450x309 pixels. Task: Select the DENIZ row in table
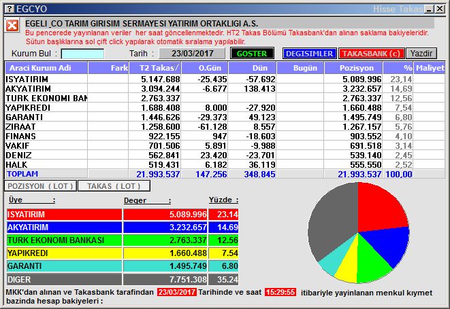pos(225,155)
